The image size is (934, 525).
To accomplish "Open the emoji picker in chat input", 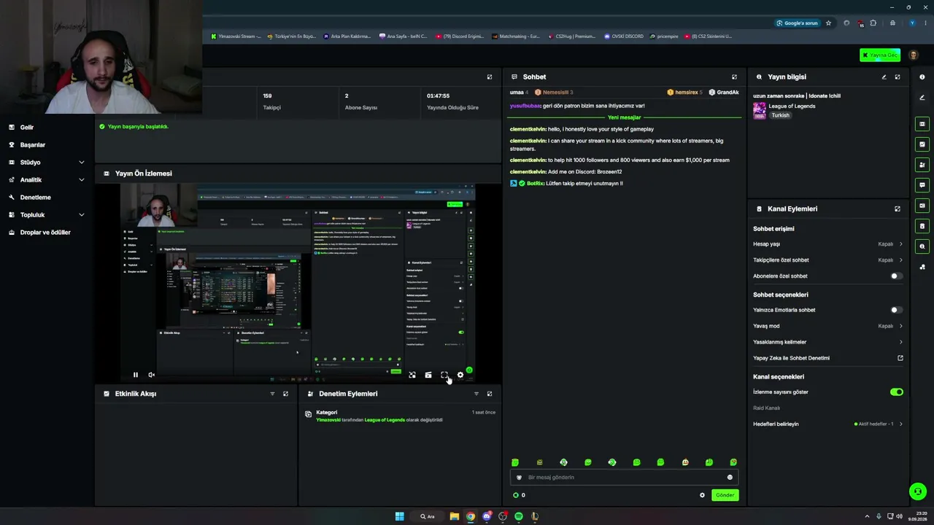I will click(730, 478).
